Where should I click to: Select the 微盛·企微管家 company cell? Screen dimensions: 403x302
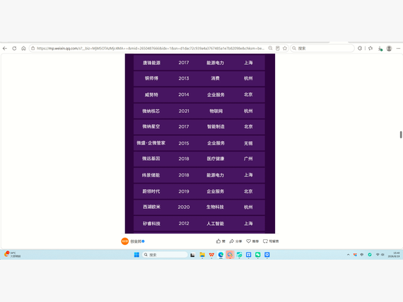(151, 143)
